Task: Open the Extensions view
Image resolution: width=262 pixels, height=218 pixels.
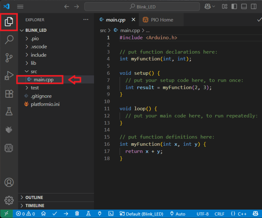Action: point(9,93)
